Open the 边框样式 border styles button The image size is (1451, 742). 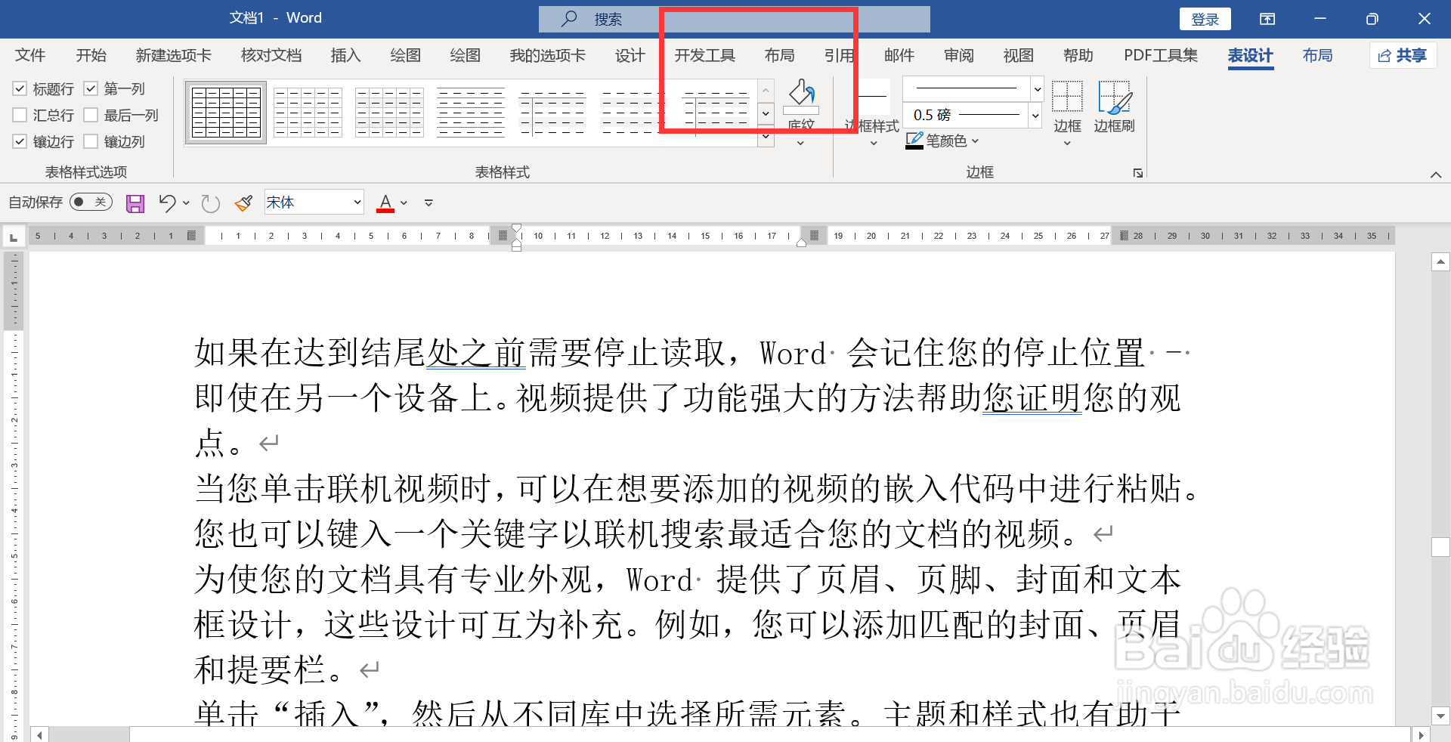coord(872,113)
